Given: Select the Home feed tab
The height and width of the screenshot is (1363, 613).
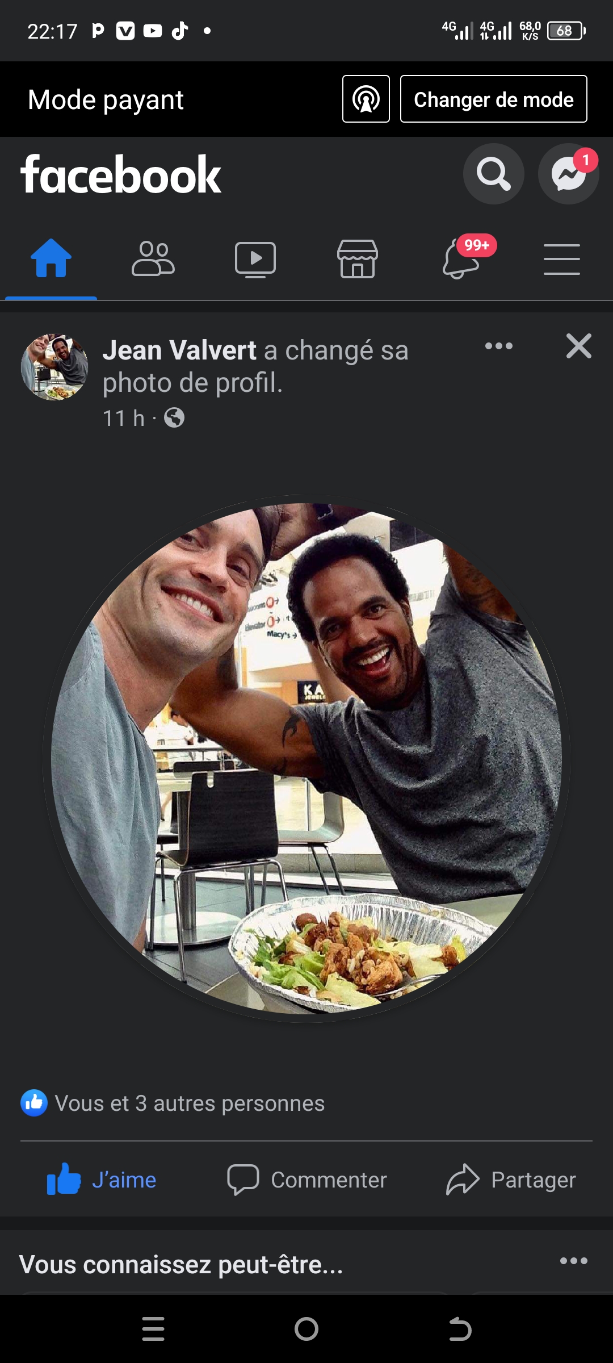Looking at the screenshot, I should tap(51, 259).
